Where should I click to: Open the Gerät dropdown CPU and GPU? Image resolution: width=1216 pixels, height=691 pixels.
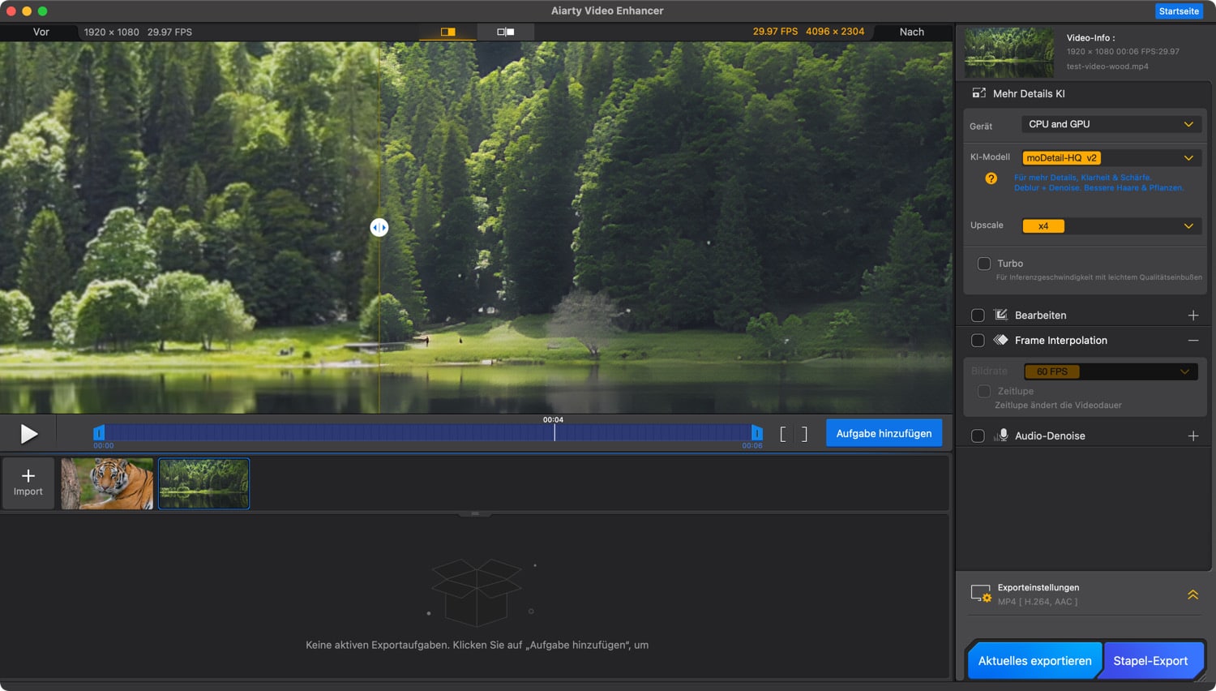1109,124
